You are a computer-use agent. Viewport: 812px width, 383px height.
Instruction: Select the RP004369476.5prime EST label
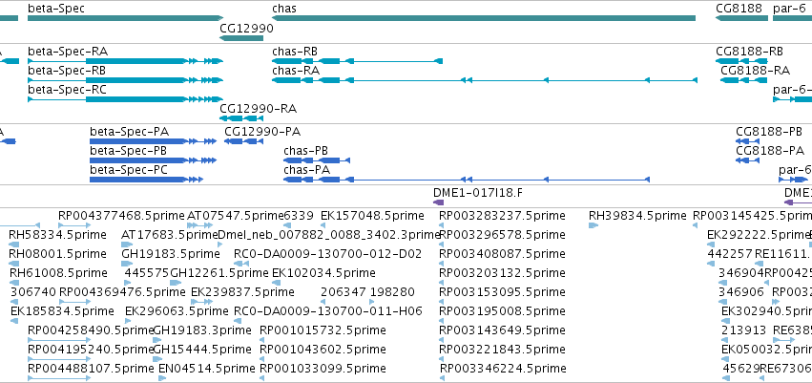pos(122,291)
